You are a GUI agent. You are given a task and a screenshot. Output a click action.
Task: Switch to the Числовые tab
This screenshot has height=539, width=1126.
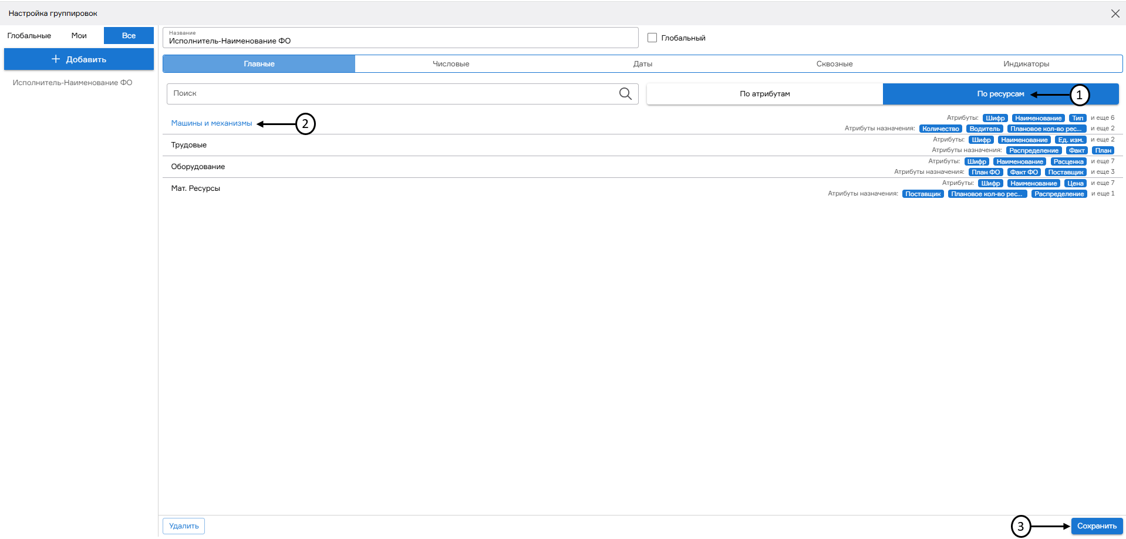tap(450, 64)
